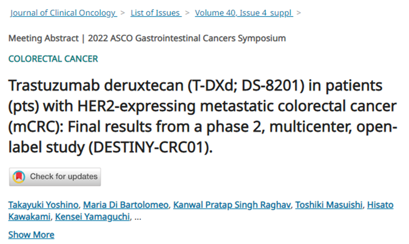Screen dimensions: 409x244
Task: Click the chevron after Journal of Clinical Oncology
Action: 123,13
